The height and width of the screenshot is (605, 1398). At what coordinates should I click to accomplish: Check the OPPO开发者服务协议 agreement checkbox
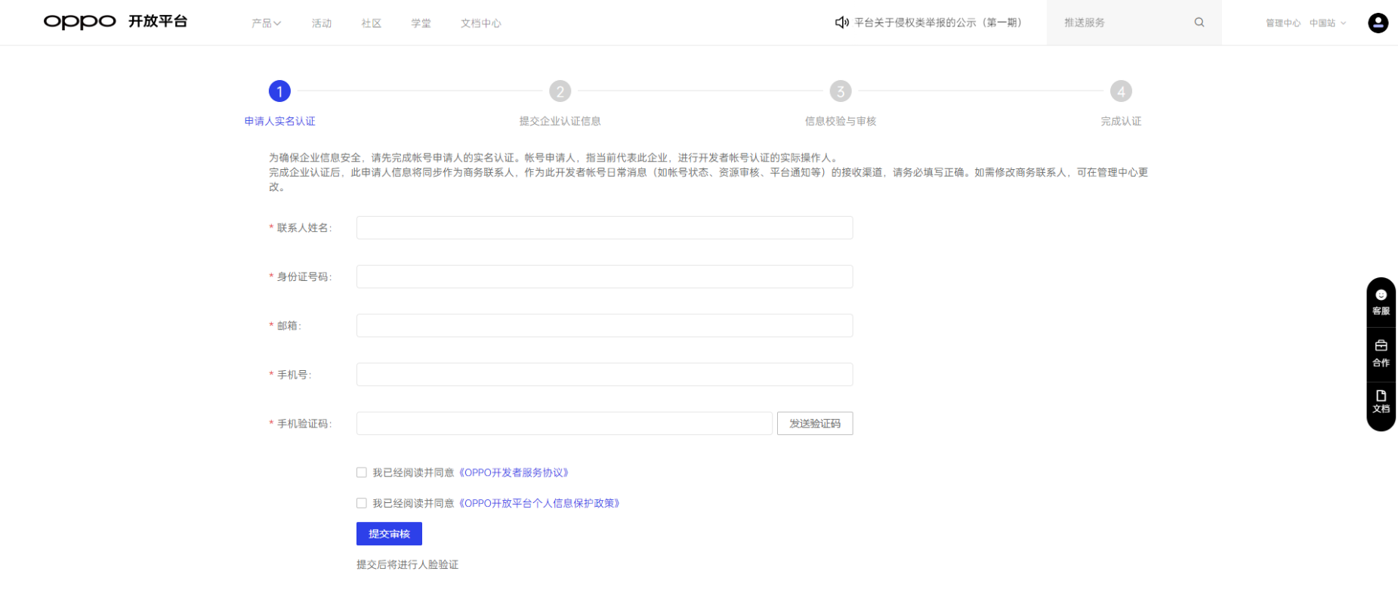pos(362,473)
